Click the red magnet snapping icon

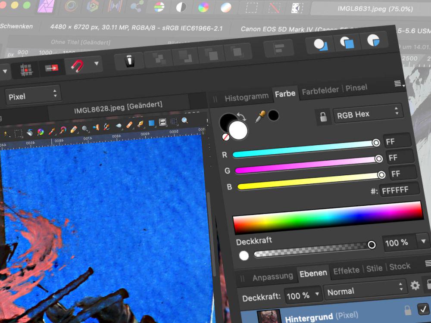point(77,65)
